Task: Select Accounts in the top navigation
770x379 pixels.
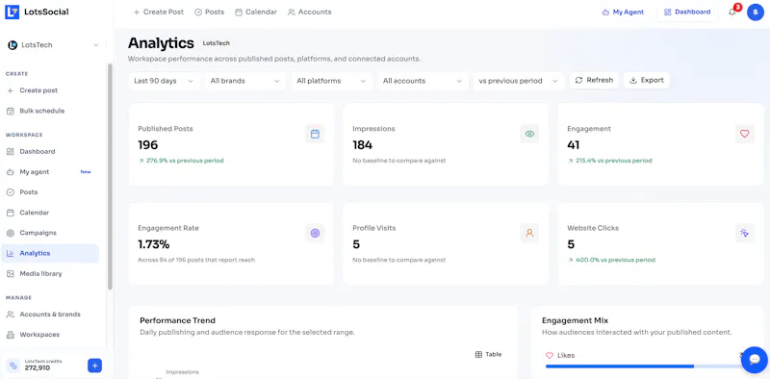Action: 309,12
